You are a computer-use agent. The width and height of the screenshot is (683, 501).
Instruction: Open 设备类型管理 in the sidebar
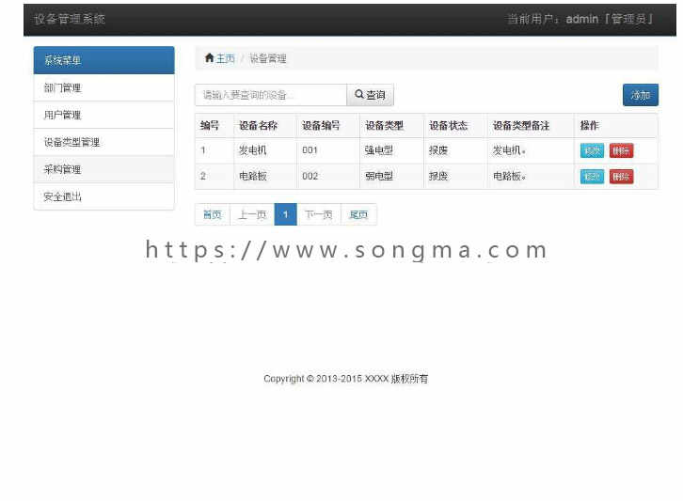point(104,142)
